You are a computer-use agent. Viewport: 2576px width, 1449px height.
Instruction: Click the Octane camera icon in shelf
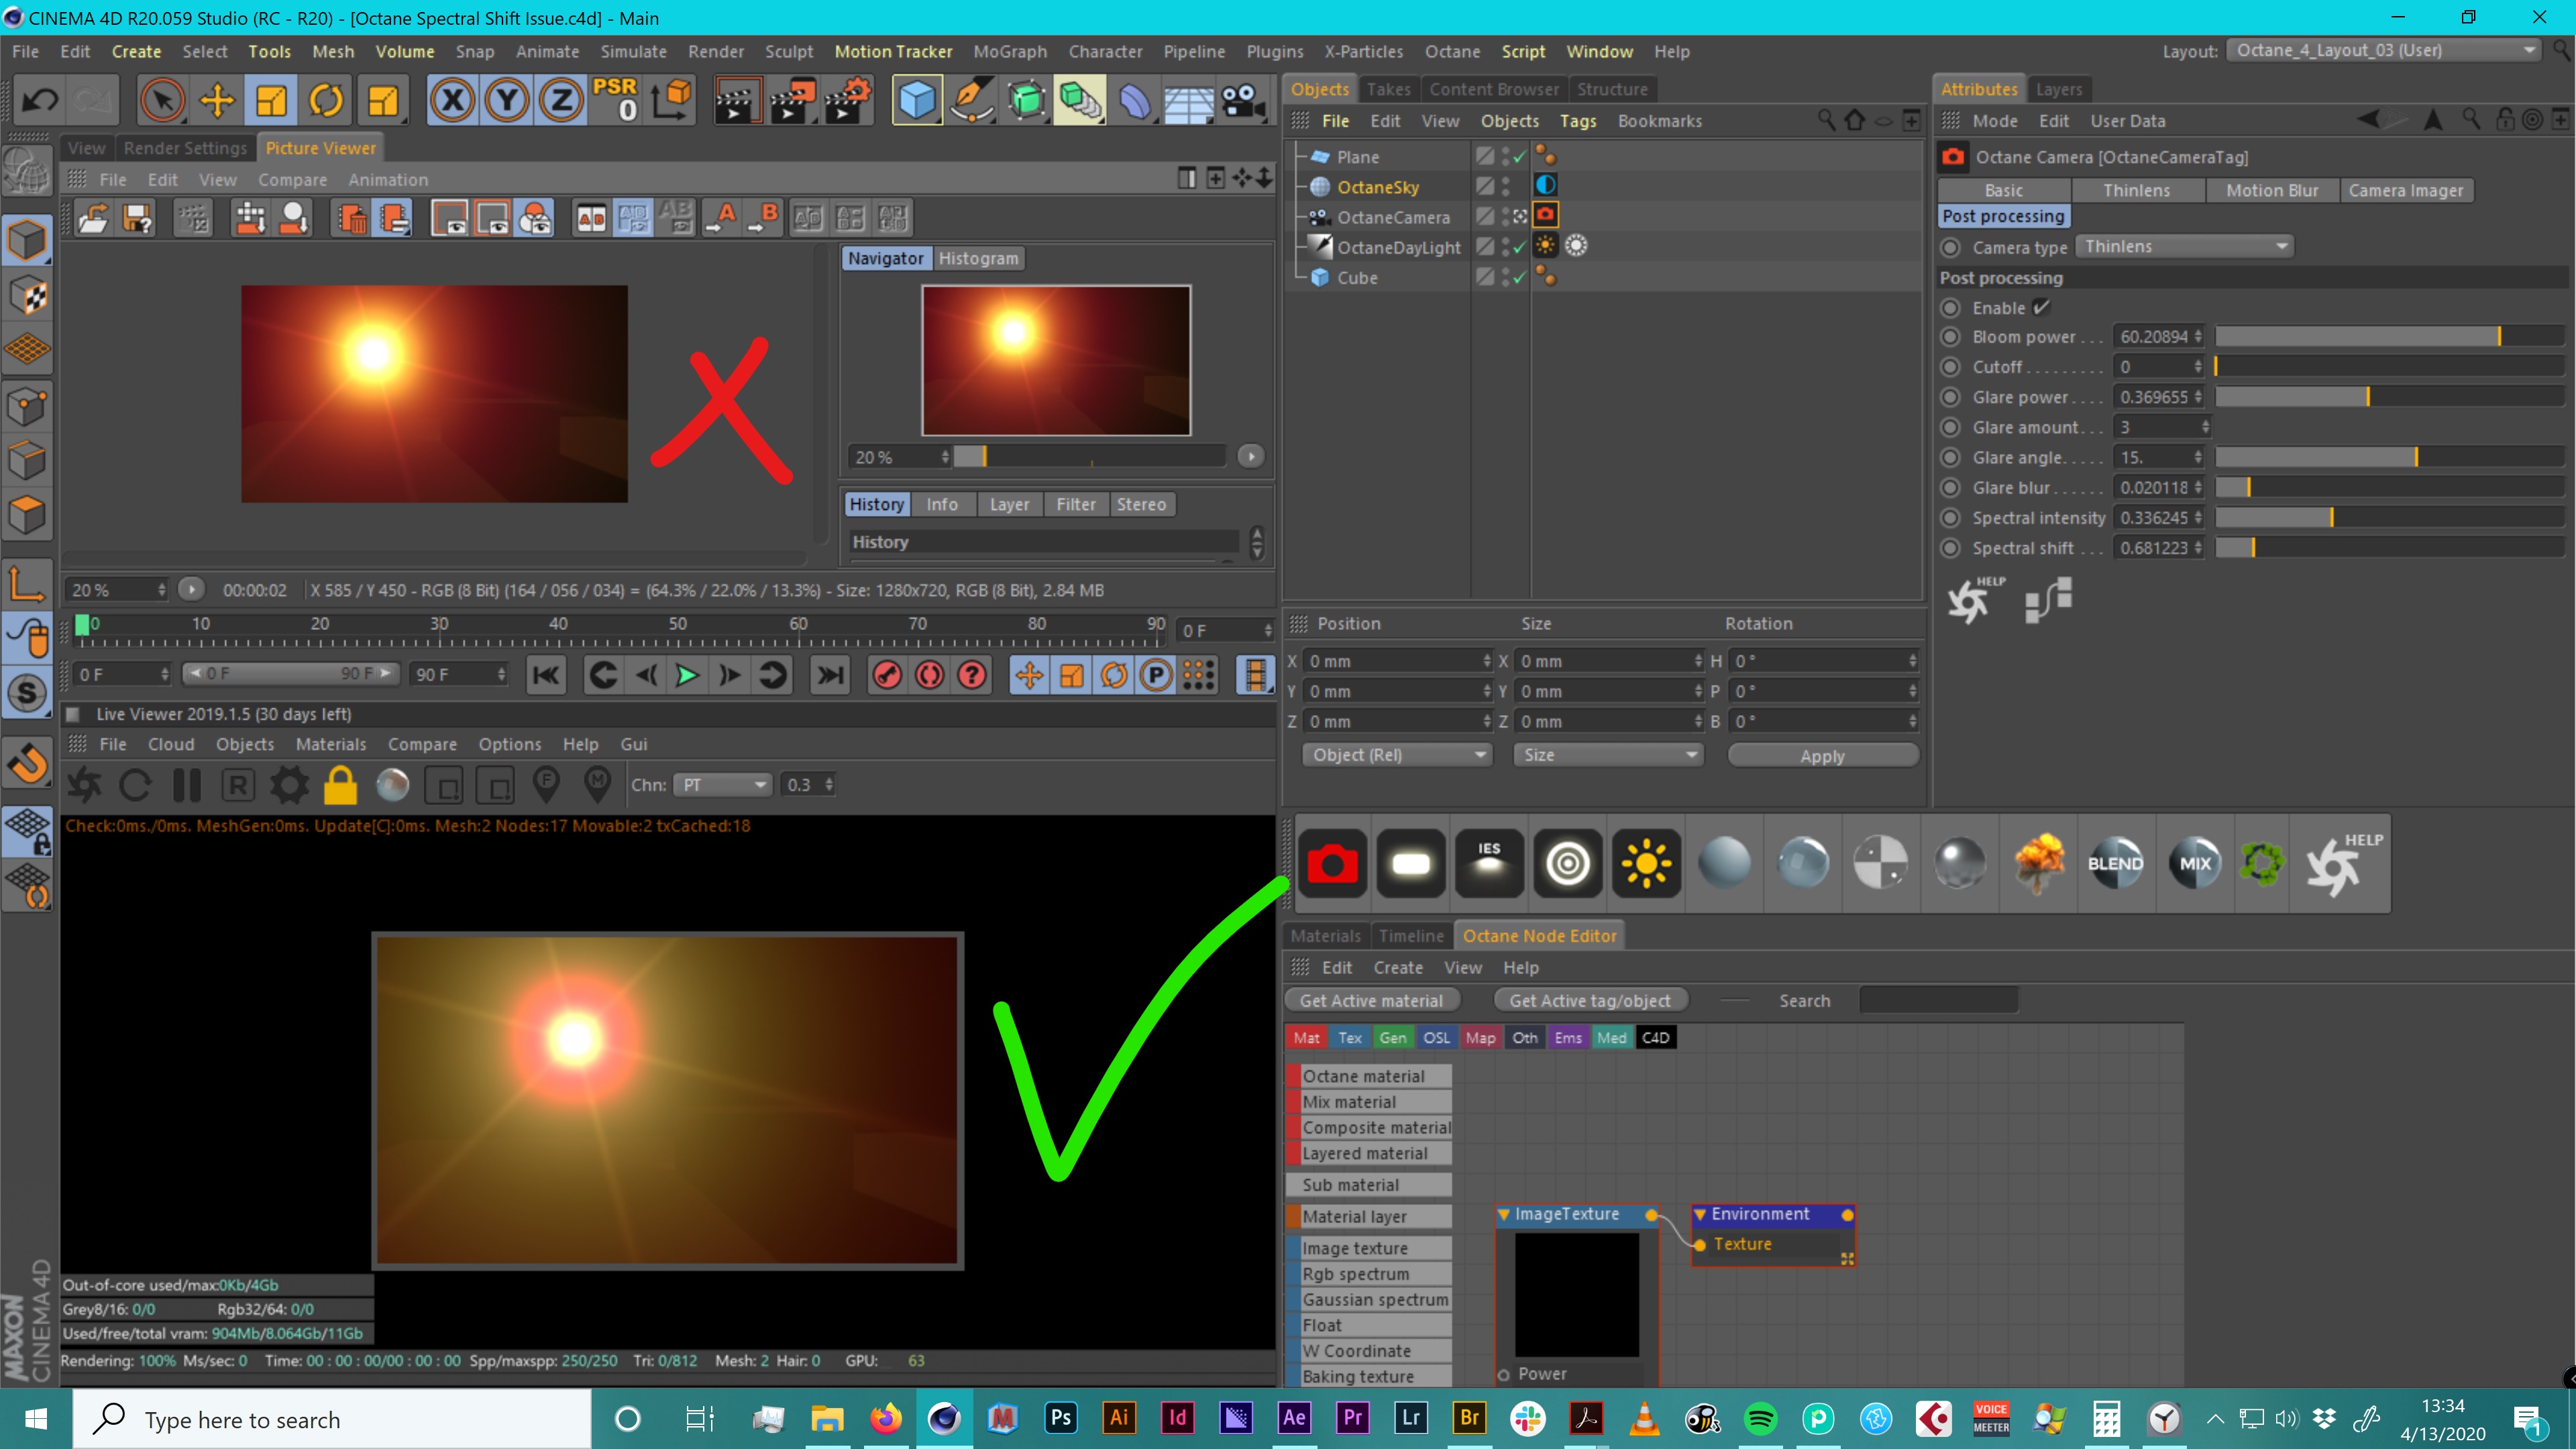click(x=1332, y=862)
